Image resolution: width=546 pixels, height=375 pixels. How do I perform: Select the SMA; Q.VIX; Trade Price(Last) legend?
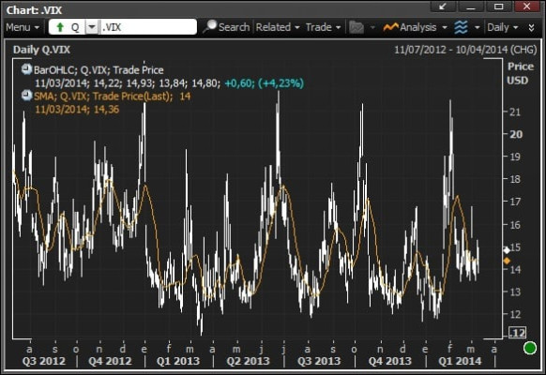(113, 96)
